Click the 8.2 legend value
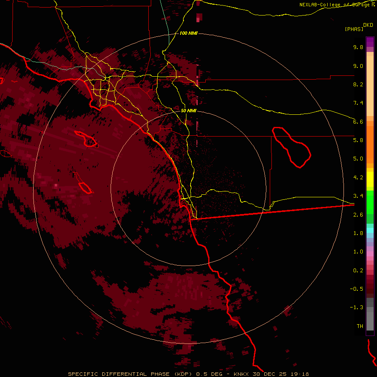 tap(358, 84)
